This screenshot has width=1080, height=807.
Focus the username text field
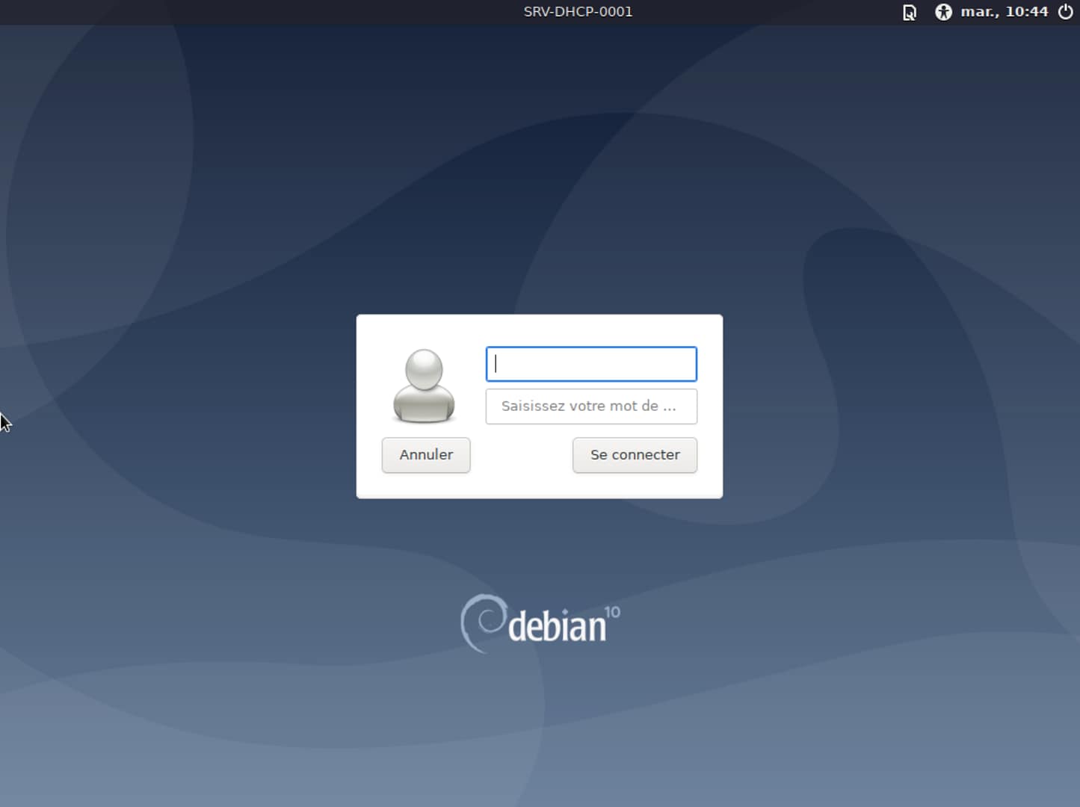point(591,364)
